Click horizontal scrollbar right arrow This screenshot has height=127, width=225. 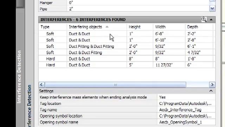tap(212, 85)
